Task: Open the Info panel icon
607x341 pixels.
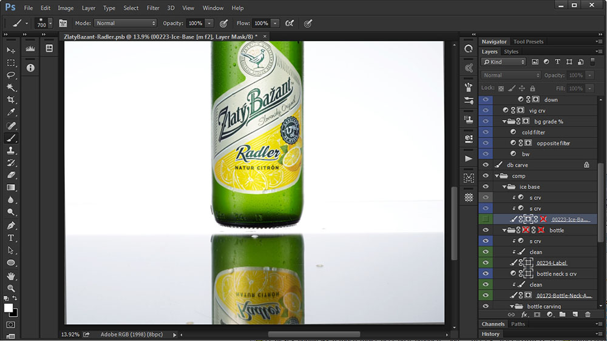Action: (30, 68)
